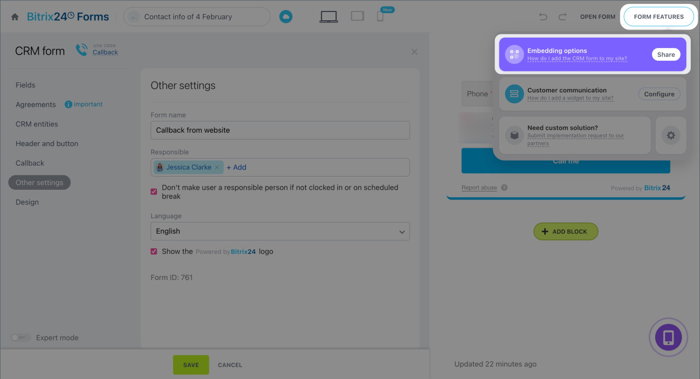The height and width of the screenshot is (379, 700).
Task: Edit the Form name text field
Action: [280, 130]
